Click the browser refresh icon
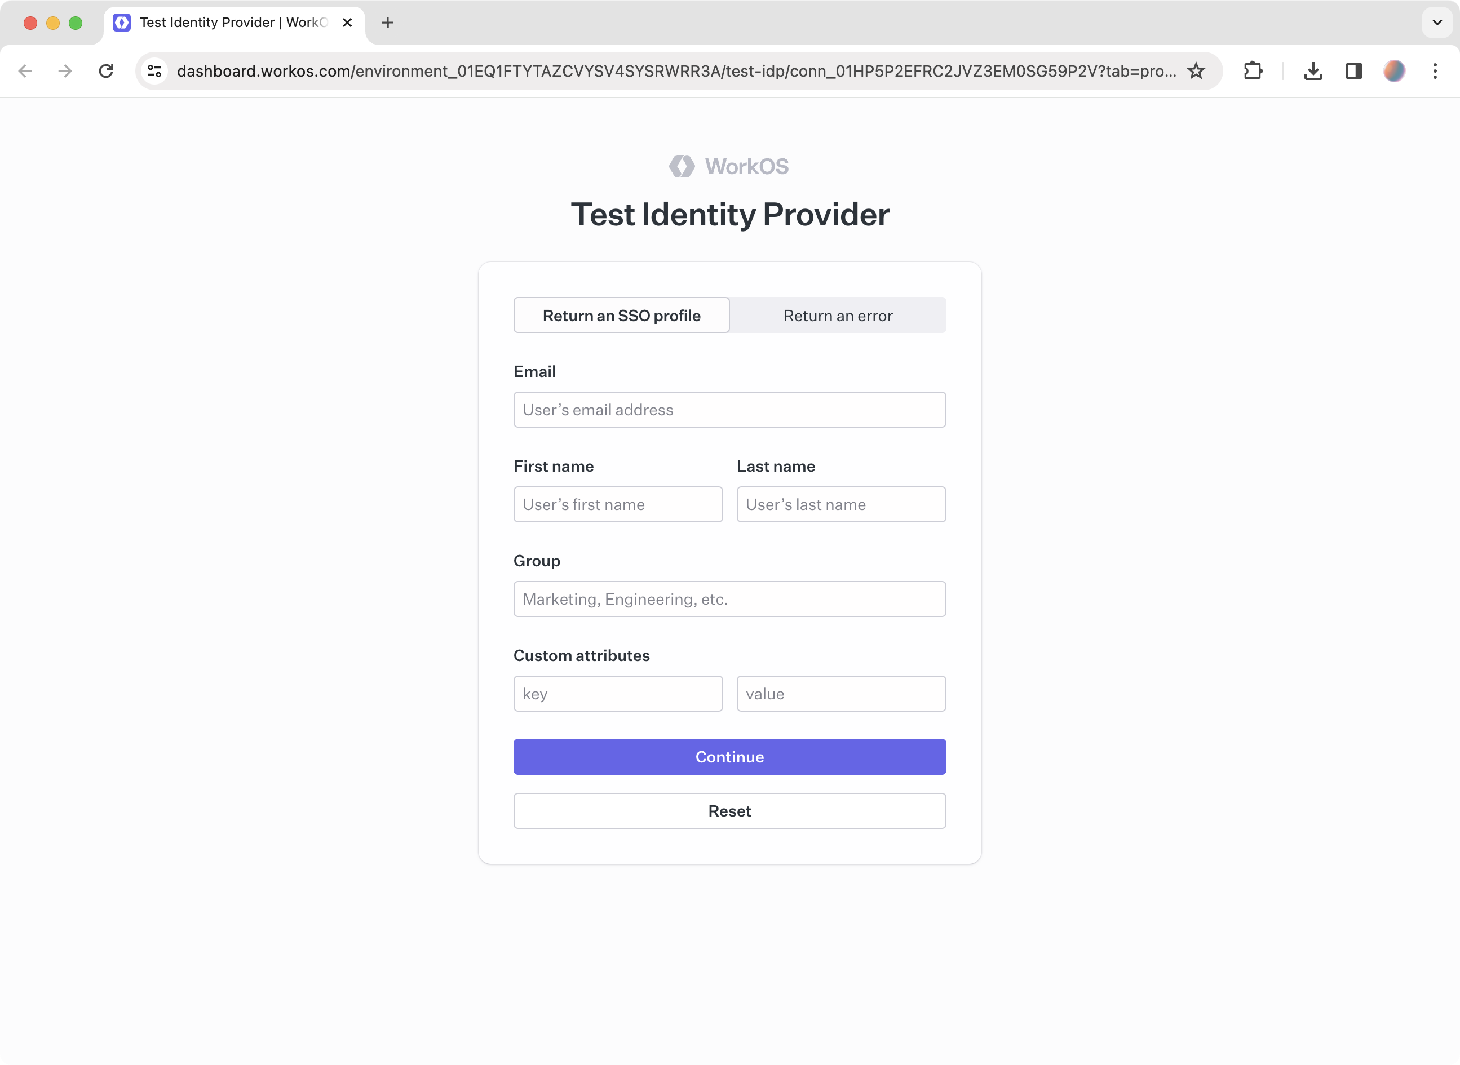 tap(107, 70)
